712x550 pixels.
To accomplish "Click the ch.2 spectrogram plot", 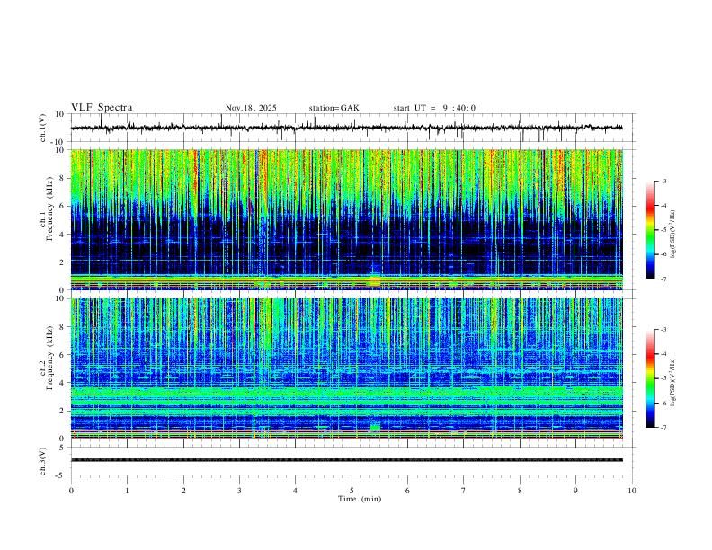I will [x=346, y=368].
